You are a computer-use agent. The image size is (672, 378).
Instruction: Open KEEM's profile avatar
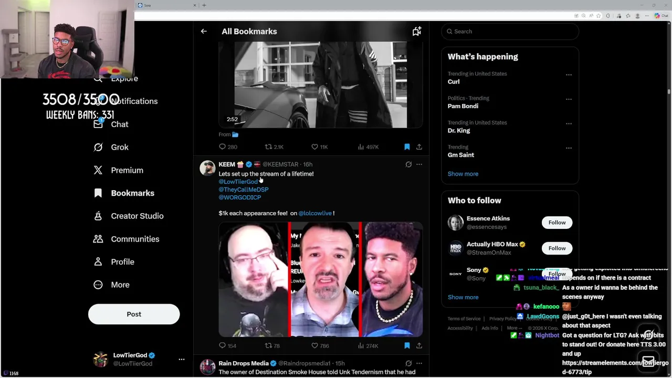(207, 168)
